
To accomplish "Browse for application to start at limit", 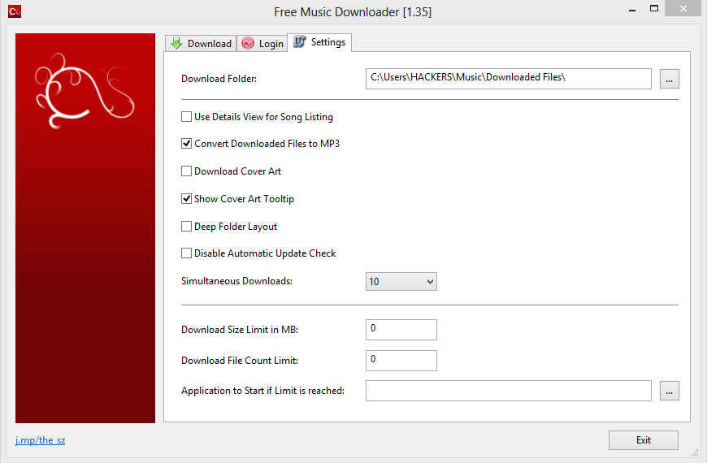I will (x=669, y=391).
